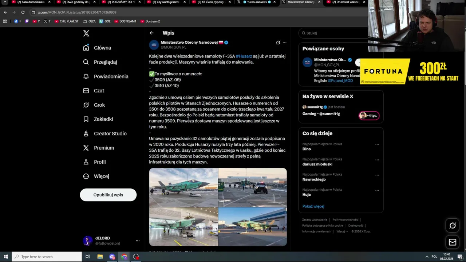Image resolution: width=466 pixels, height=262 pixels.
Task: Open browser apps grid shortcut
Action: (5, 21)
